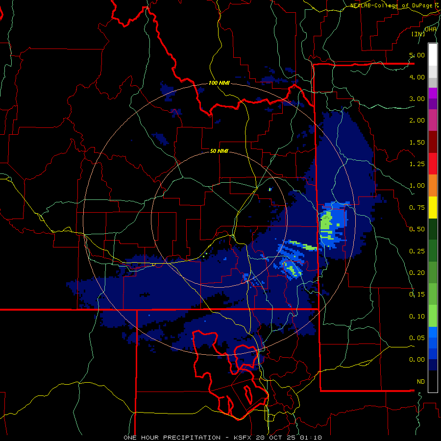Click the 4.00 legend value
441x441 pixels.
(417, 77)
